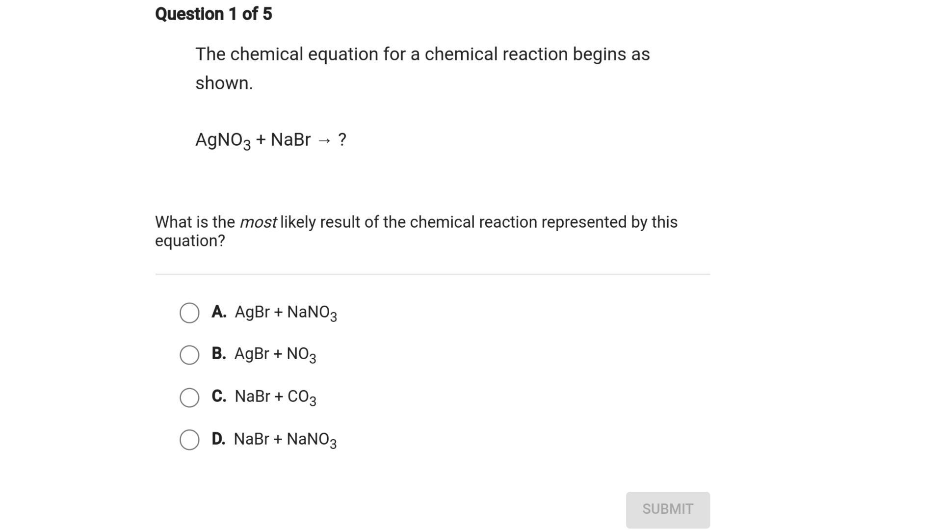Screen dimensions: 942x530
Task: Click the italicized word most
Action: [x=258, y=222]
